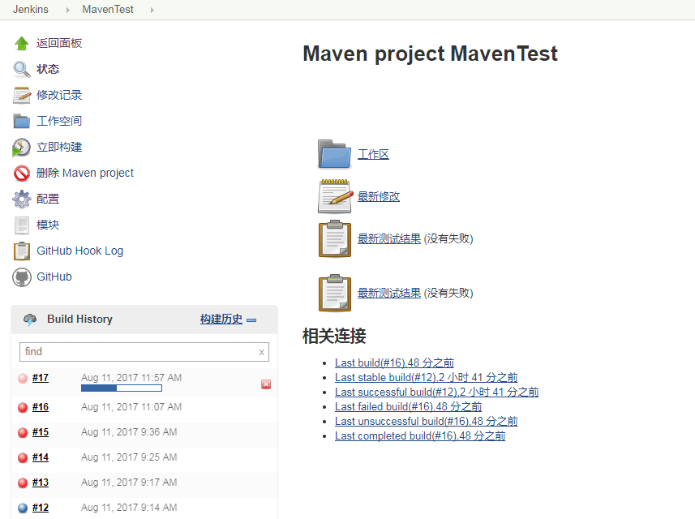
Task: Click the red status ball for build #14
Action: tap(23, 458)
